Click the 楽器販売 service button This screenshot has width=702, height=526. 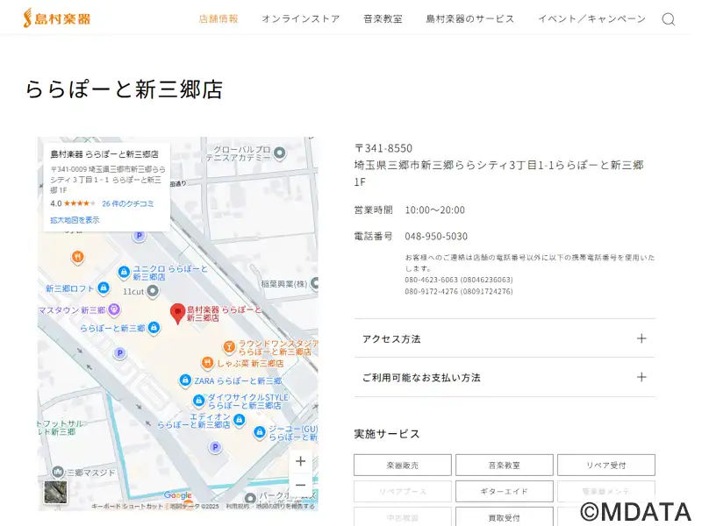[403, 466]
